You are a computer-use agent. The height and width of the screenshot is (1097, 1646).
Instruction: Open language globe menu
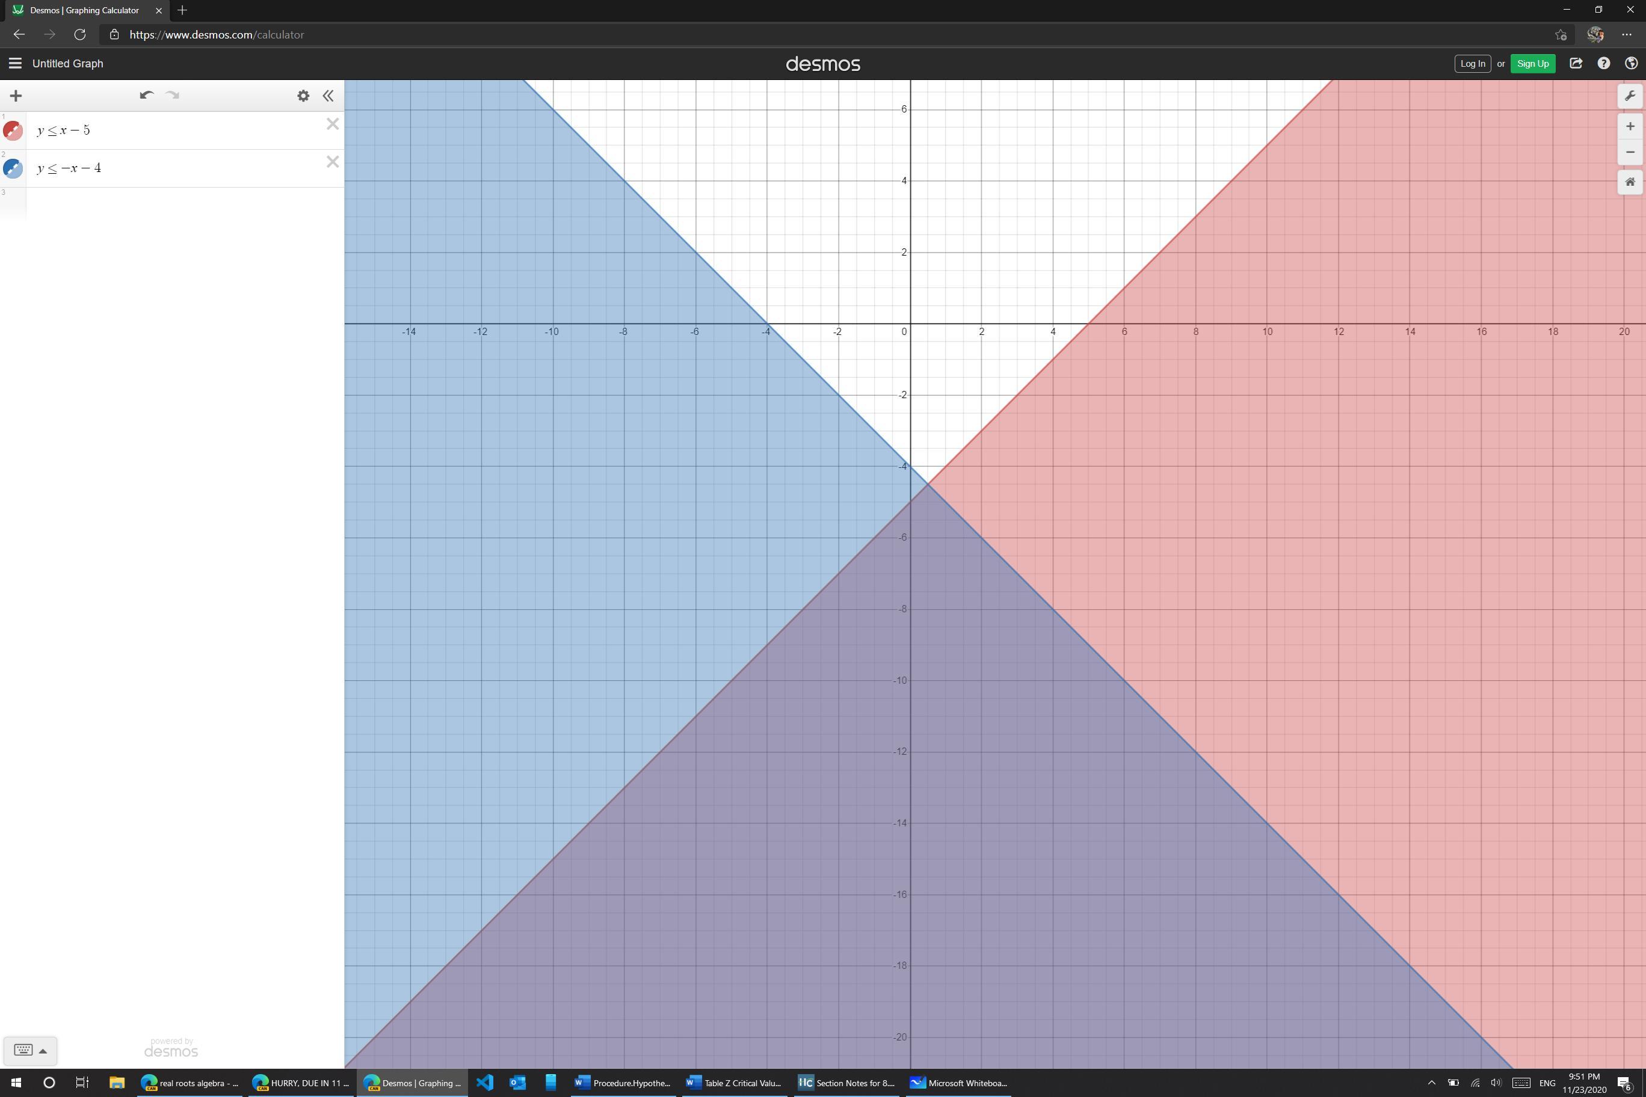click(x=1630, y=64)
